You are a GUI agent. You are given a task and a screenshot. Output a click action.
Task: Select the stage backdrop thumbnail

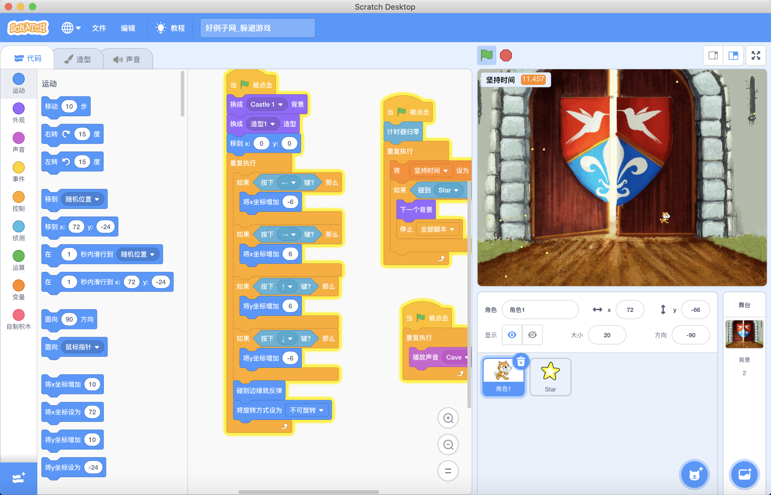point(744,334)
